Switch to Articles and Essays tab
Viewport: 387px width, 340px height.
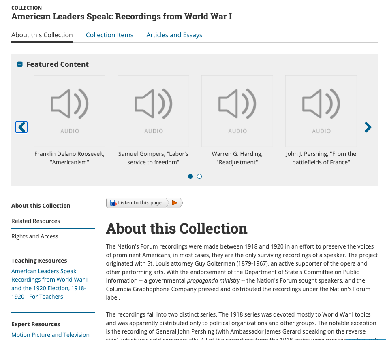pos(174,35)
